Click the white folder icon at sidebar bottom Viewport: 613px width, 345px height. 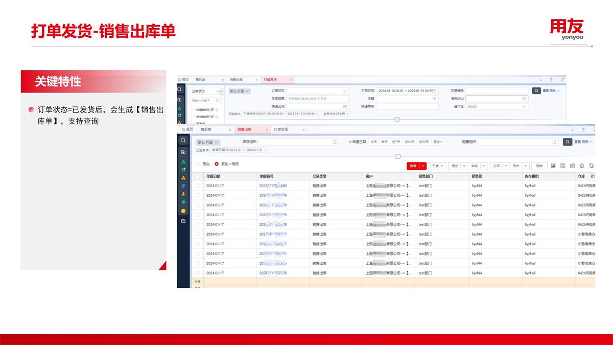coord(183,221)
